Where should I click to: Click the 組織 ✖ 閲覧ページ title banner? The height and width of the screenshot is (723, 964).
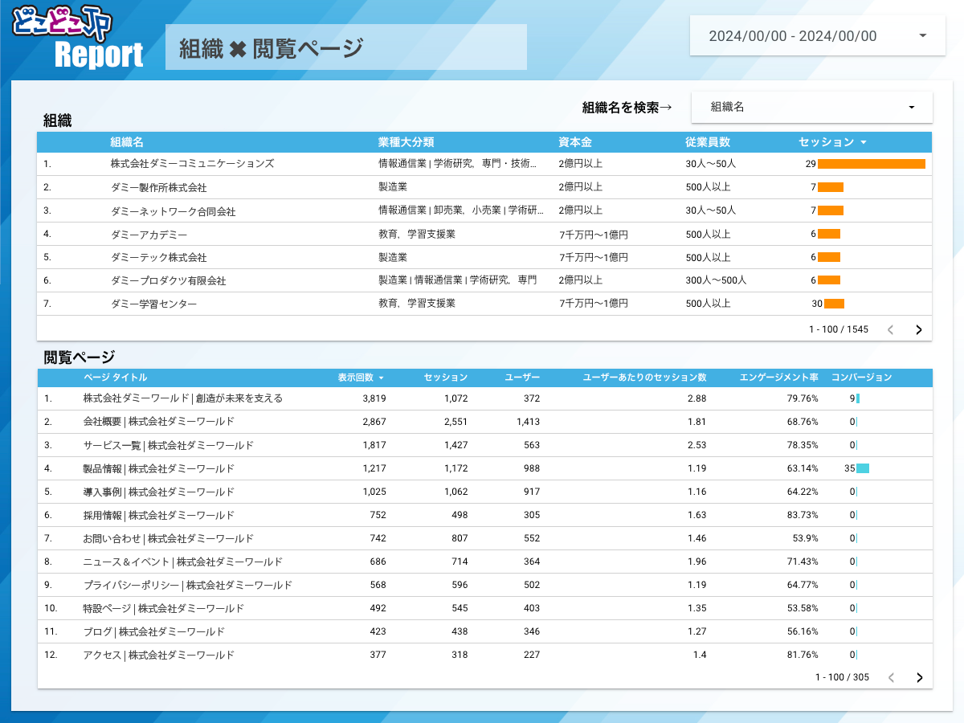click(345, 47)
